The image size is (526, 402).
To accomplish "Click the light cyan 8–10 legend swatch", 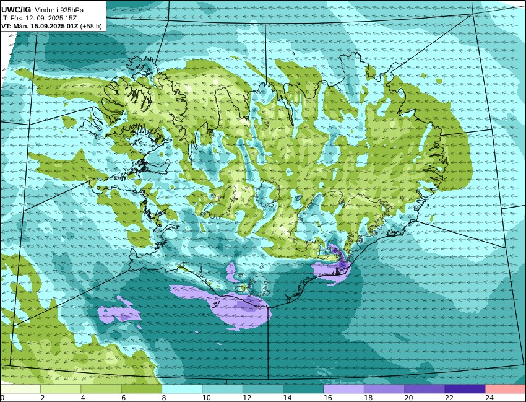I will 182,389.
